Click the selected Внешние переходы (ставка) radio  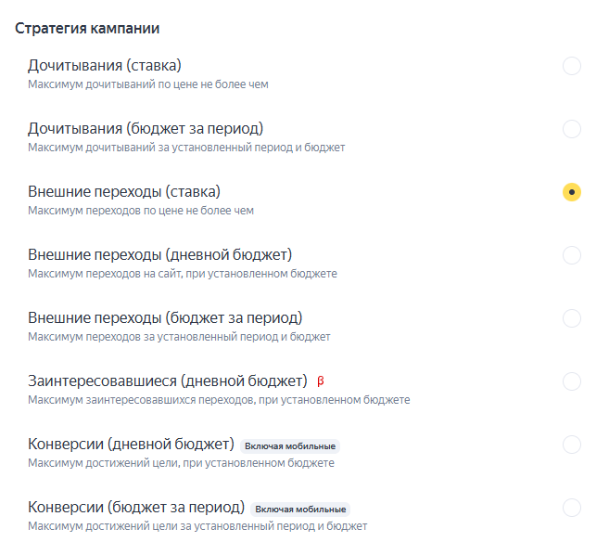(x=572, y=192)
